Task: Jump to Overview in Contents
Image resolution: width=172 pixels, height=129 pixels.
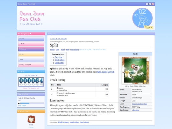Action: coord(58,57)
